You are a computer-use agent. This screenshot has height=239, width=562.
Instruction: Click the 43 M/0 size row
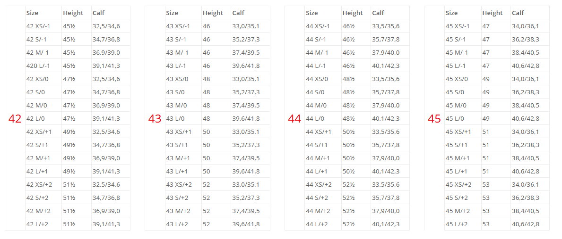point(217,106)
